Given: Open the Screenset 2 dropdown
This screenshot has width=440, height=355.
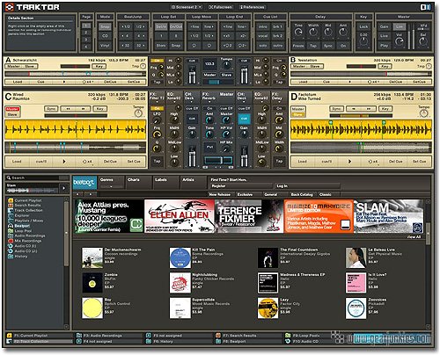Looking at the screenshot, I should (x=187, y=7).
